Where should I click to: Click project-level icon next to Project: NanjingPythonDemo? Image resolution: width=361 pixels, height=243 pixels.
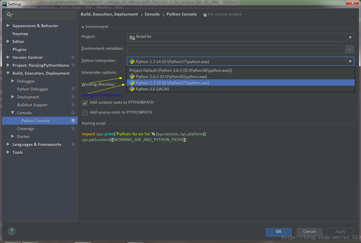pyautogui.click(x=73, y=65)
